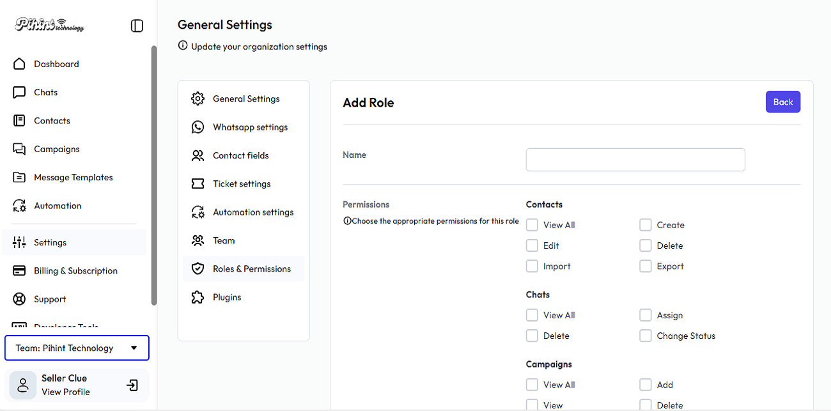
Task: Toggle the Campaigns Add permission checkbox
Action: (646, 385)
